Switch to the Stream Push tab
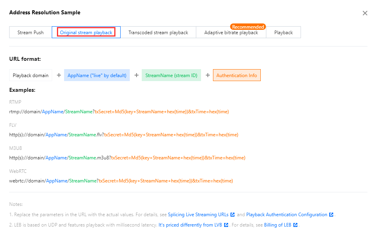377x248 pixels. 30,33
